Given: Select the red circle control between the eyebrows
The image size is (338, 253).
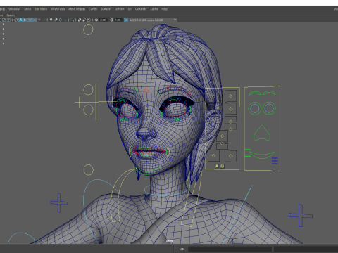Looking at the screenshot, I should tap(146, 91).
